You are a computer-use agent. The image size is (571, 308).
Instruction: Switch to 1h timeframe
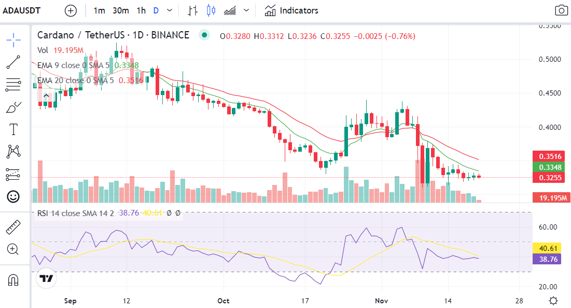[141, 10]
